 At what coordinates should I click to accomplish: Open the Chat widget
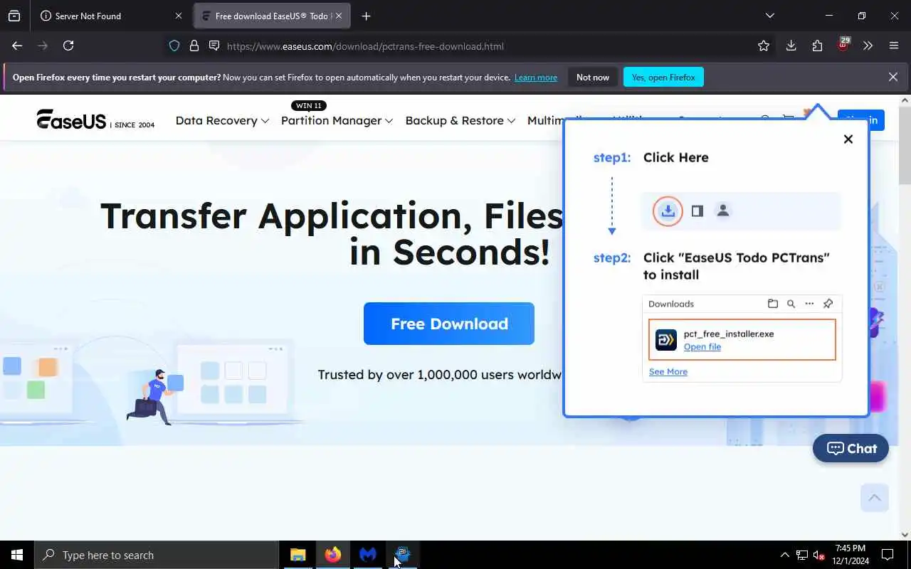pyautogui.click(x=851, y=449)
